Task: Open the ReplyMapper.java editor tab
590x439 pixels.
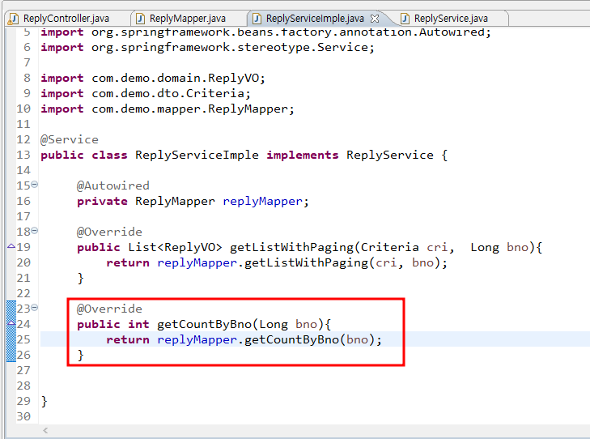Action: [x=188, y=19]
